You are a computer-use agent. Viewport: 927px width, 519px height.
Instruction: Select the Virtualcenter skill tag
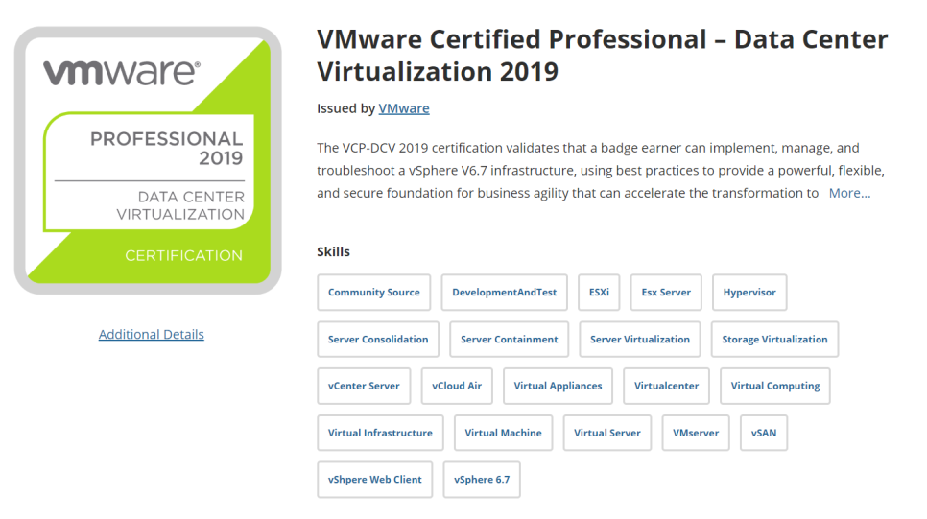pos(666,386)
